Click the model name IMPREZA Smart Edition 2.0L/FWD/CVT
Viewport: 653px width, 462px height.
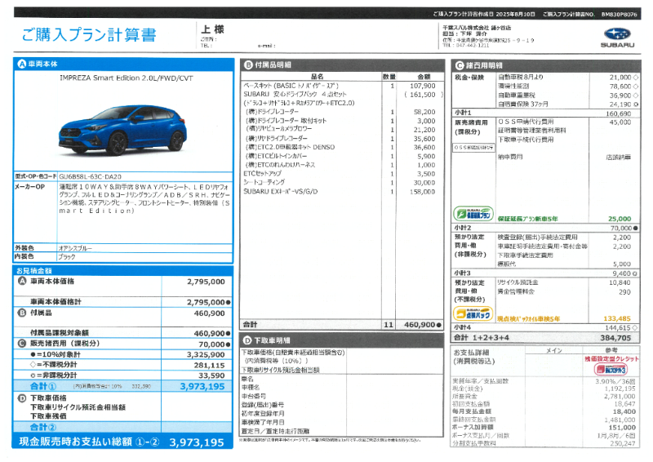point(127,78)
